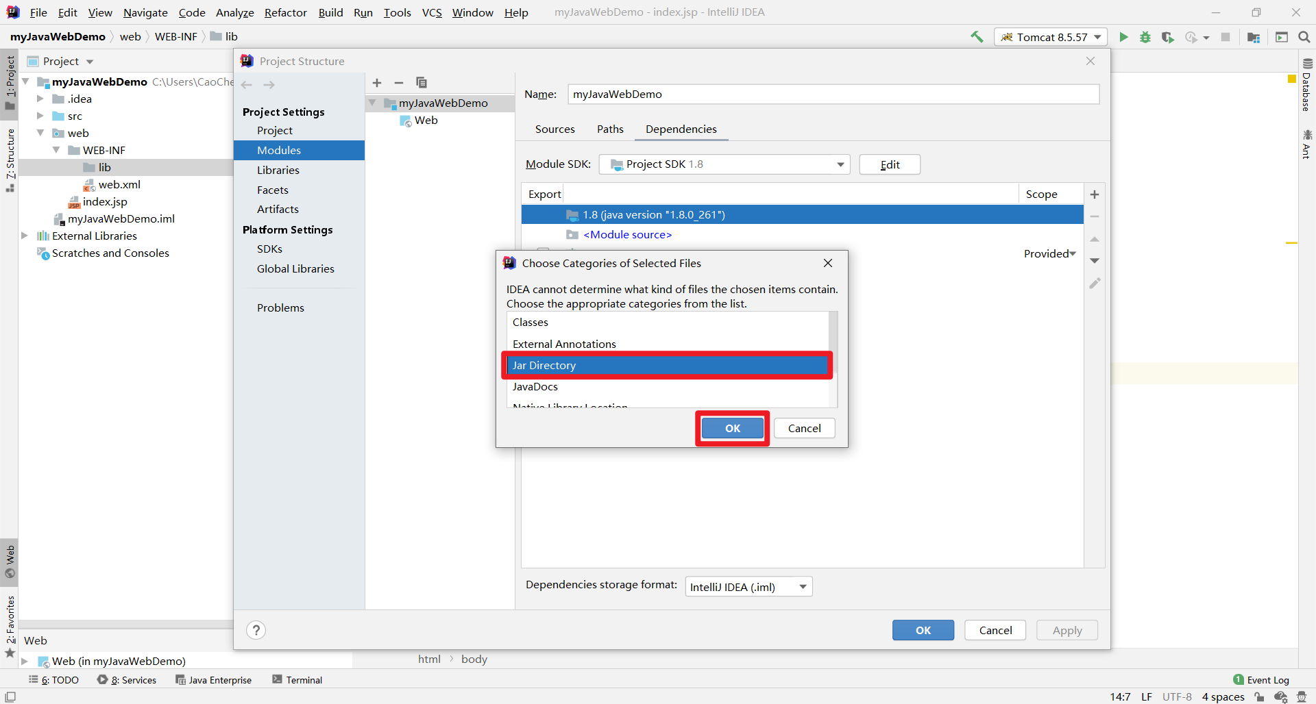Image resolution: width=1316 pixels, height=704 pixels.
Task: Select External Annotations category
Action: pyautogui.click(x=667, y=344)
